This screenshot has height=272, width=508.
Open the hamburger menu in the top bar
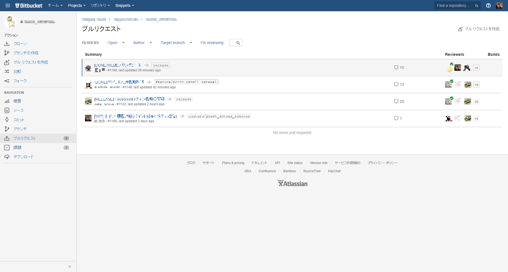click(x=8, y=6)
